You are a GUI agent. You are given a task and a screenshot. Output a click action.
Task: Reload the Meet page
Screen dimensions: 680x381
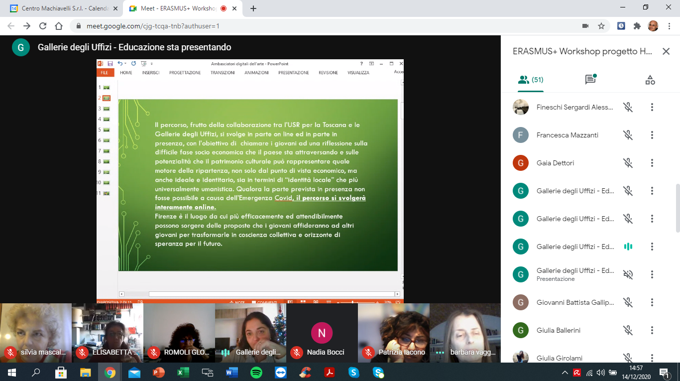click(x=43, y=26)
